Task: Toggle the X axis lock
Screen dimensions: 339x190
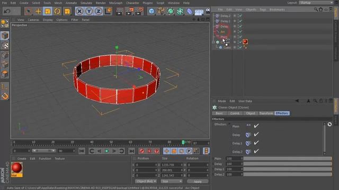Action: [x=79, y=11]
